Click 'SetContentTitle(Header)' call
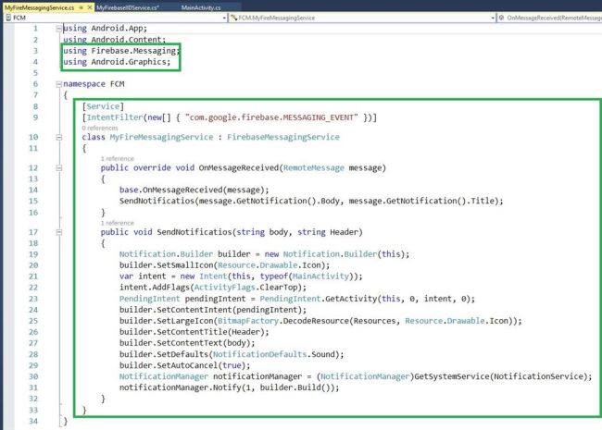The height and width of the screenshot is (430, 602). click(210, 332)
